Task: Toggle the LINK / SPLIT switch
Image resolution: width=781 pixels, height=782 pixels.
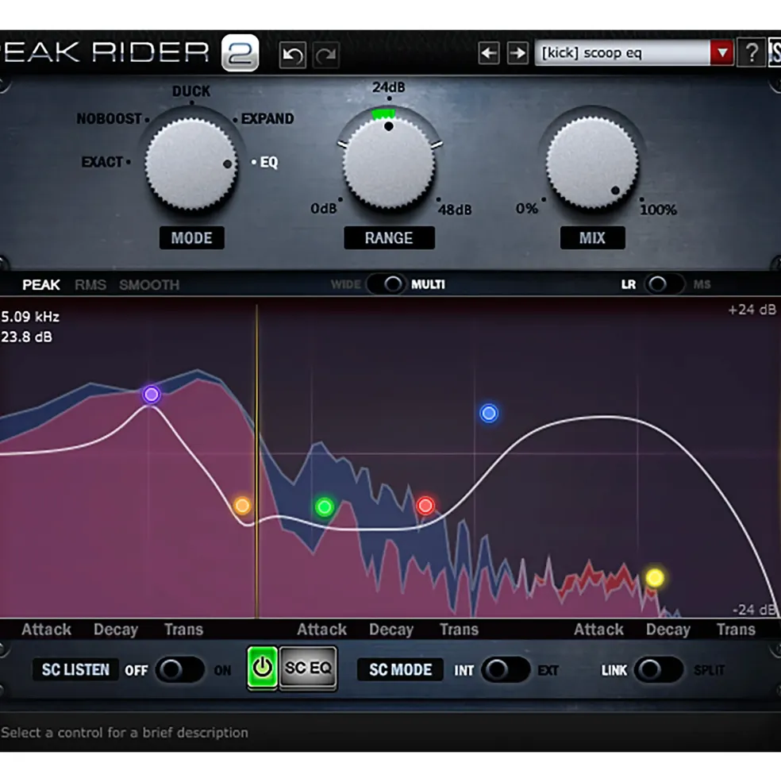Action: point(658,670)
